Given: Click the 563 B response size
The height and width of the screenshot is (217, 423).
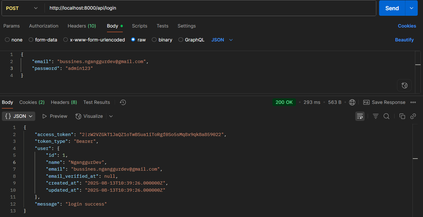Looking at the screenshot, I should click(x=335, y=102).
